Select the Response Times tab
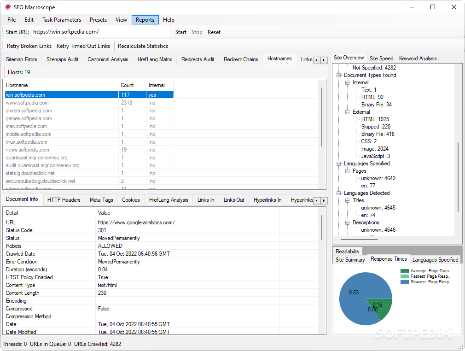Screen dimensions: 465x351 coord(389,259)
